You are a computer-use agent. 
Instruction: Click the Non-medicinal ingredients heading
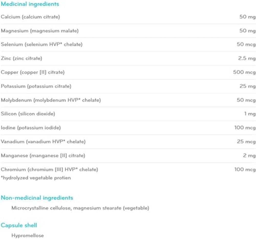(x=37, y=198)
